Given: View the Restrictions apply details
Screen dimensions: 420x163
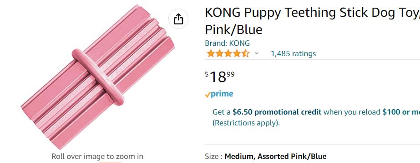Looking at the screenshot, I should pyautogui.click(x=246, y=123).
